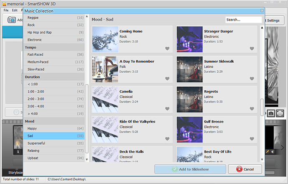Screen dimensions: 288x184
Task: Click the pencil edit icon on slide
Action: tap(268, 152)
